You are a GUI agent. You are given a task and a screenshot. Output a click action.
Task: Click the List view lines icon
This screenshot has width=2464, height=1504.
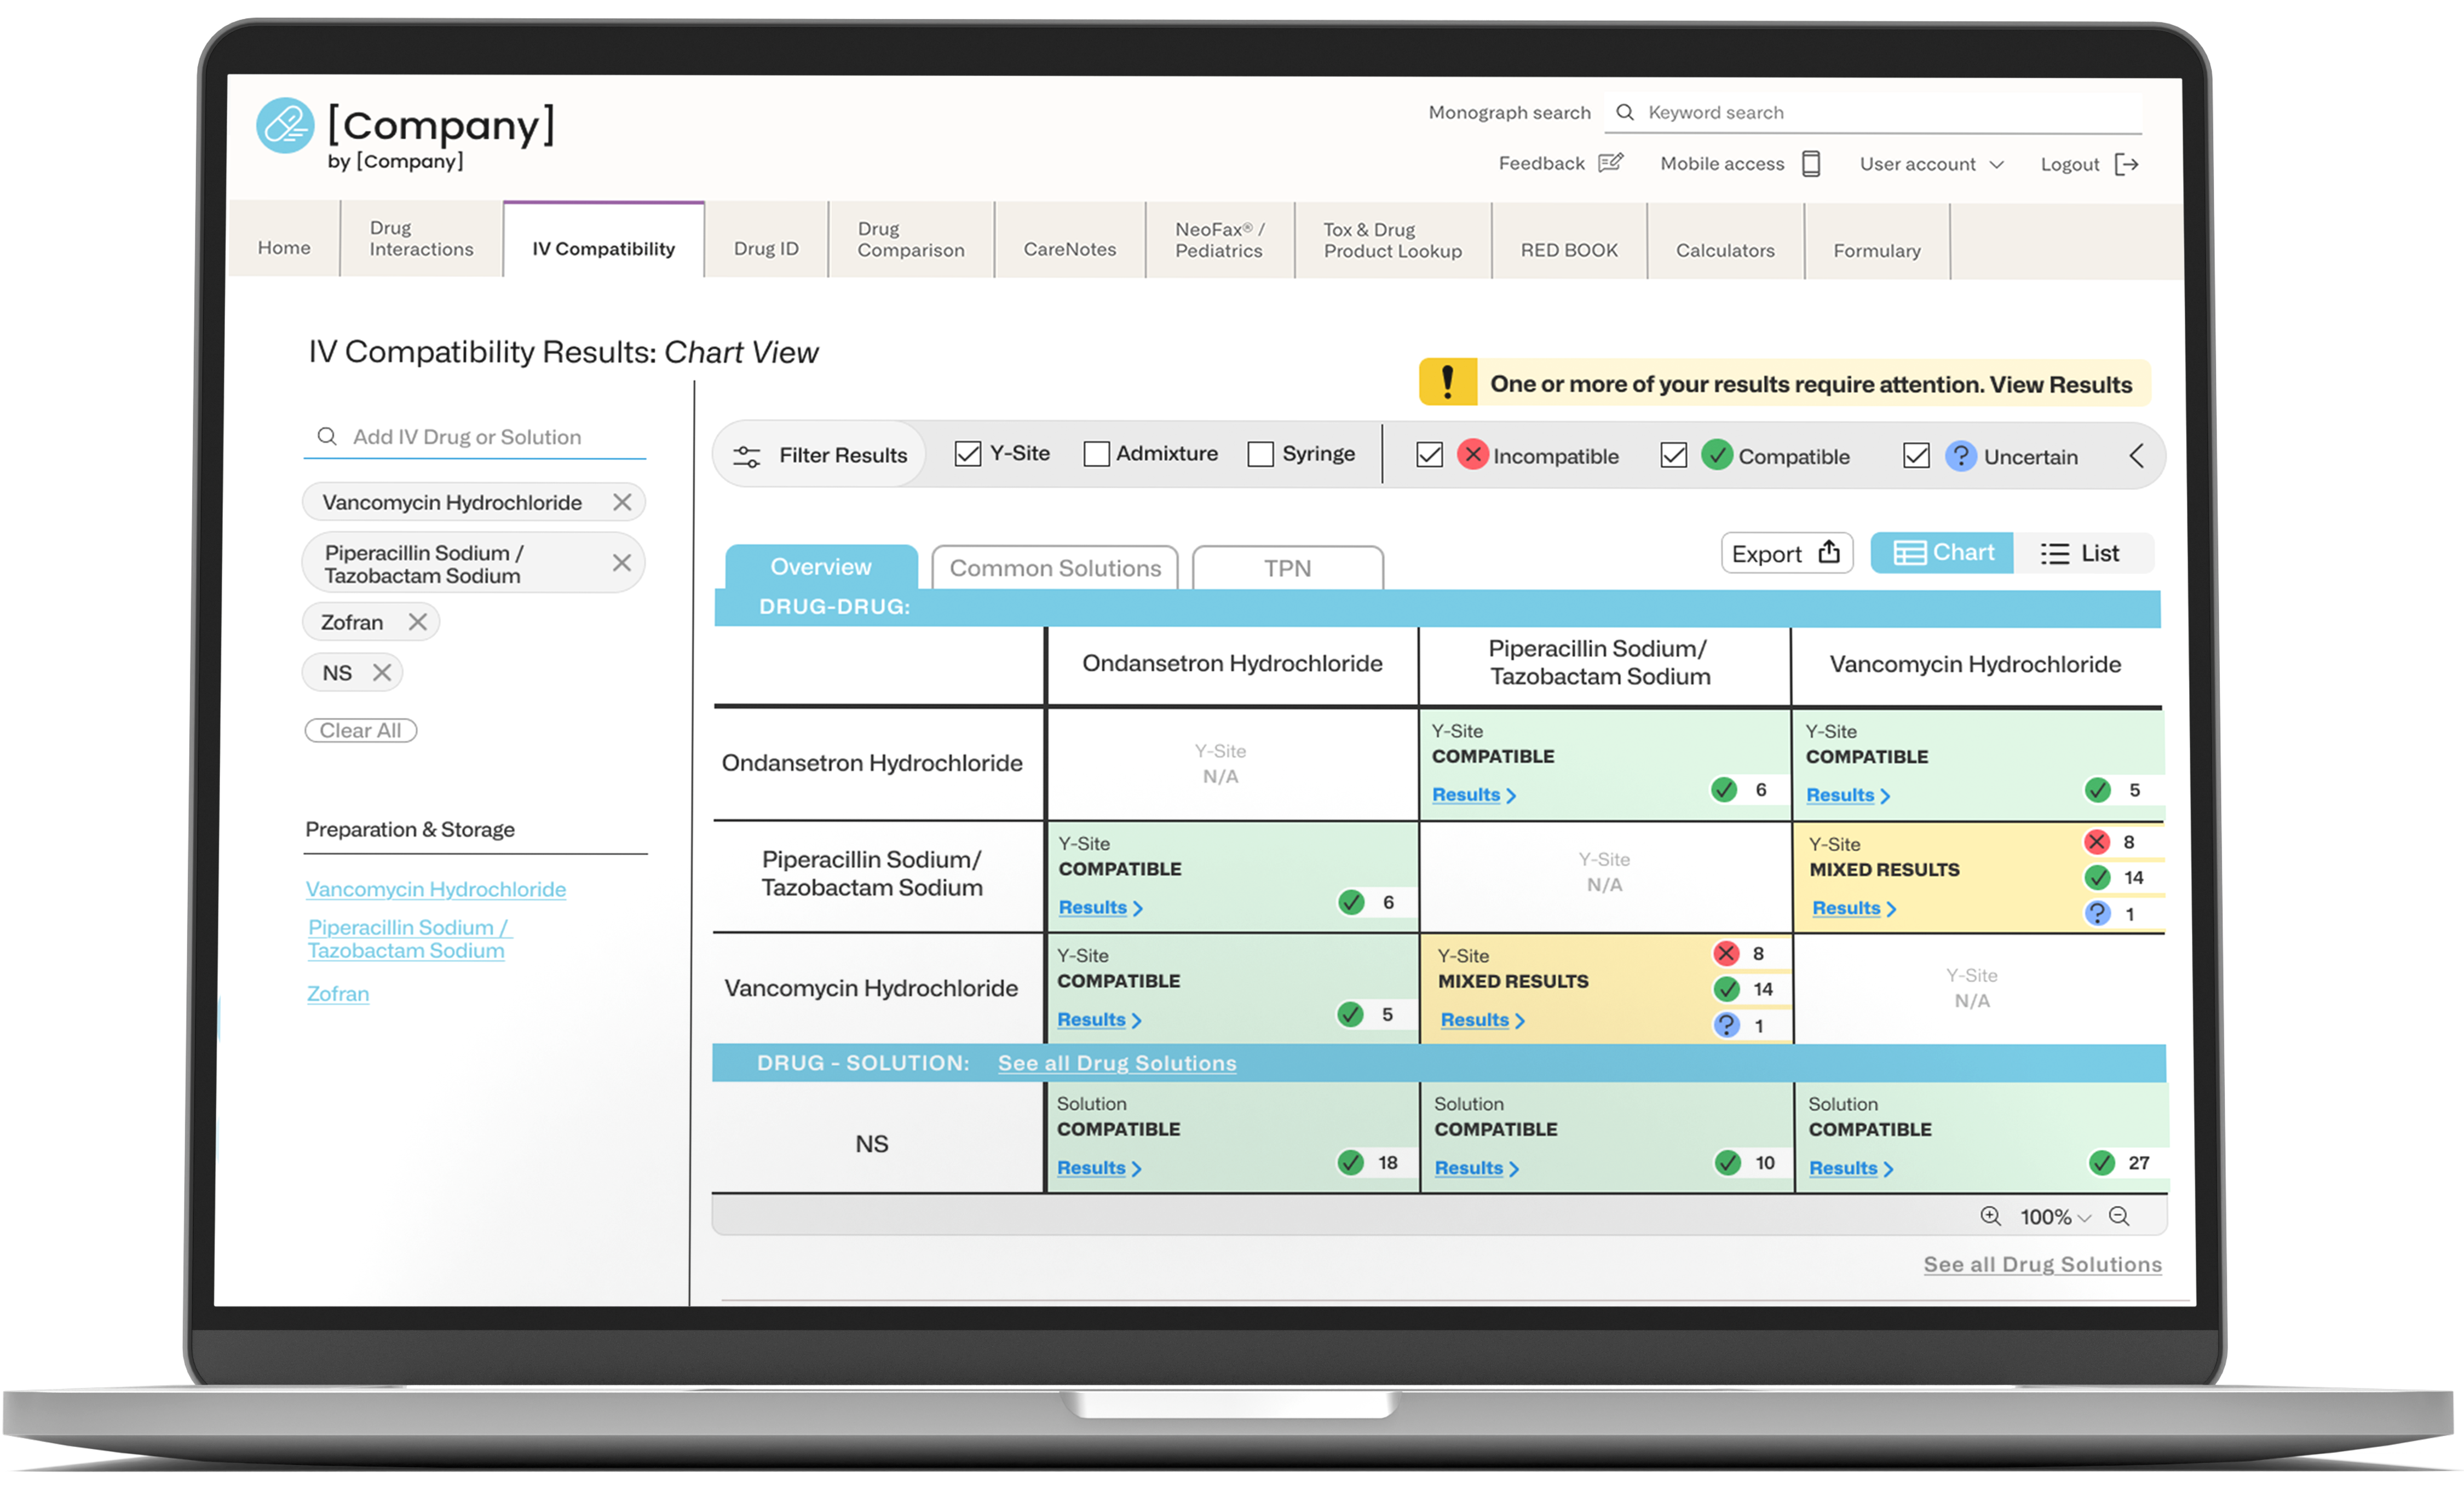tap(2054, 554)
